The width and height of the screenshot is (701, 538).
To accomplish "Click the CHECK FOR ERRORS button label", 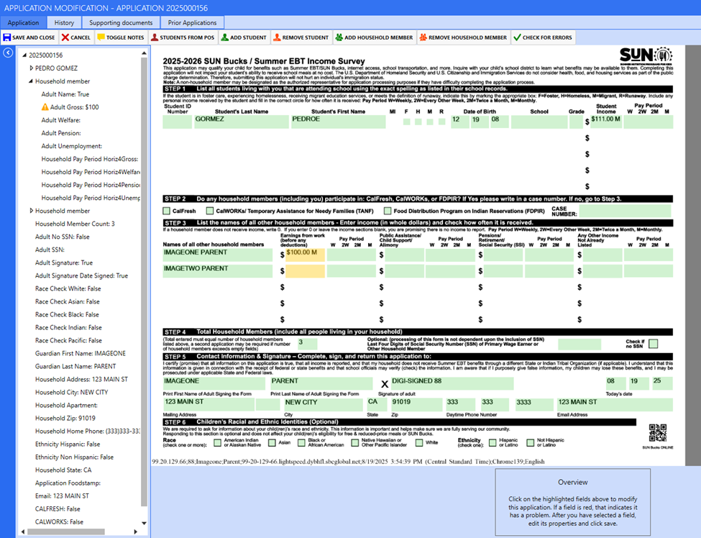I will 547,37.
